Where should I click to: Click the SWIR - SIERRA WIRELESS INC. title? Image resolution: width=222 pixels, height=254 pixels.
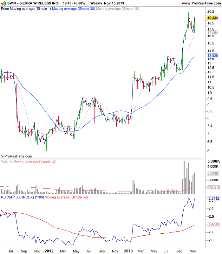pyautogui.click(x=33, y=3)
